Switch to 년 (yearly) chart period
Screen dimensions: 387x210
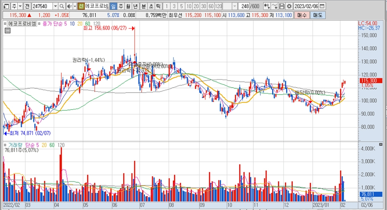tap(135, 6)
